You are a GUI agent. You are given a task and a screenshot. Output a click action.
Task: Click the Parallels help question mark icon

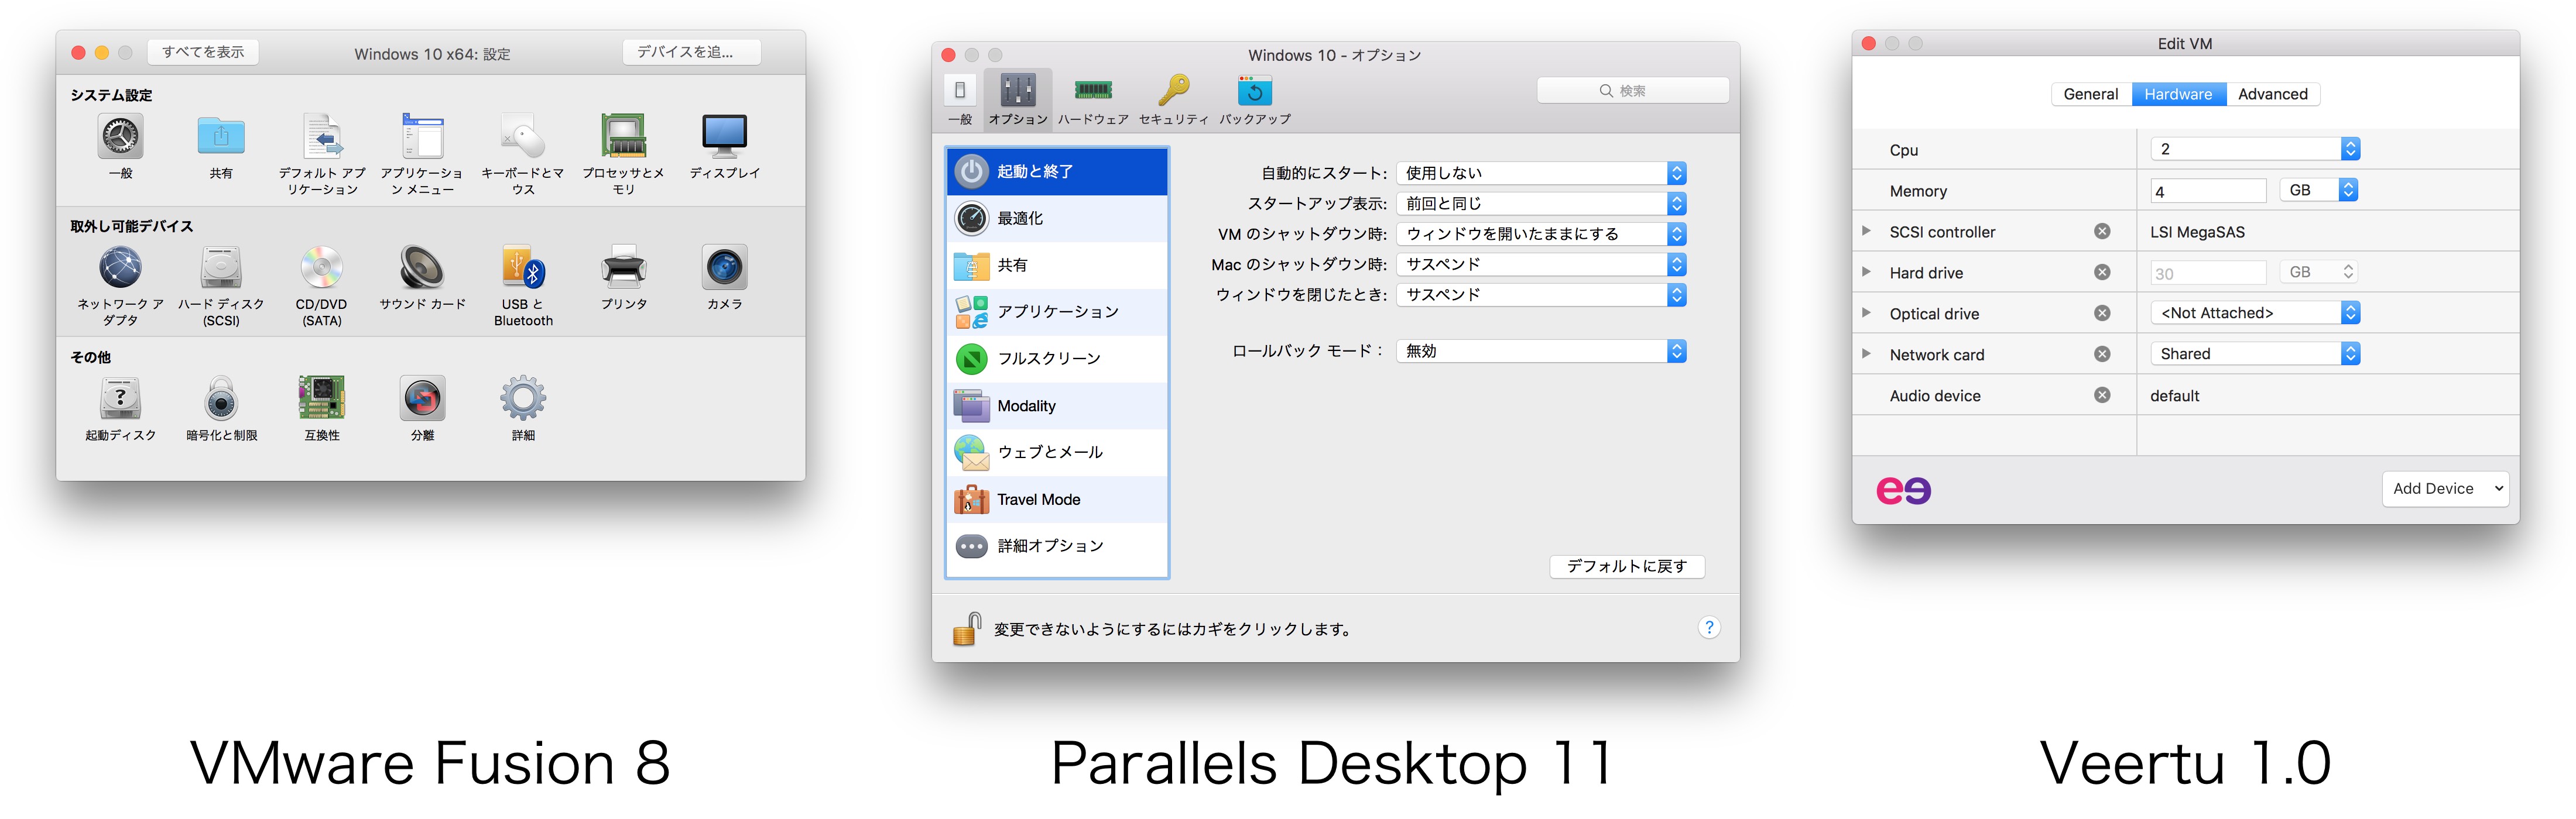pos(1708,627)
